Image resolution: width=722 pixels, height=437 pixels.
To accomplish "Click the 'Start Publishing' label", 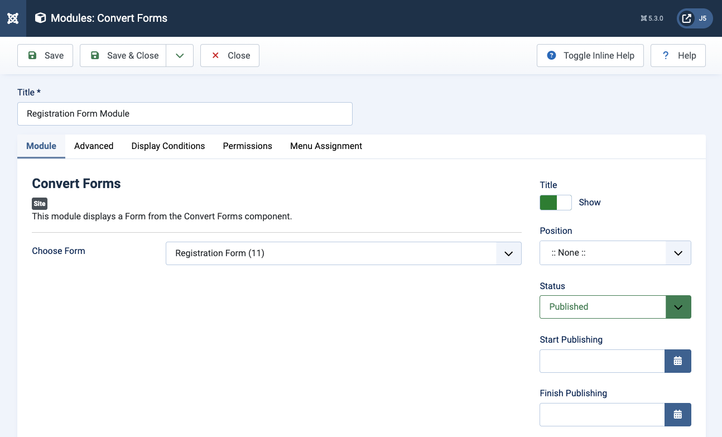I will click(x=571, y=340).
